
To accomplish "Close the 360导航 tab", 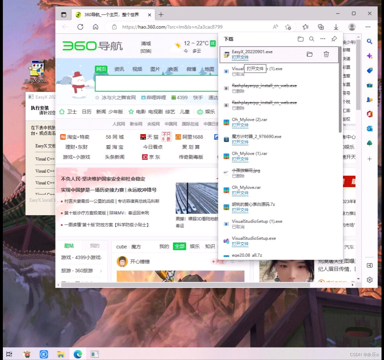I will [149, 15].
